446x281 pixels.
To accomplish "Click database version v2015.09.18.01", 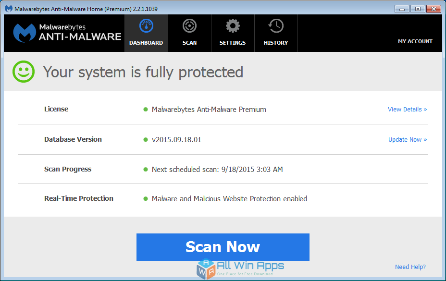I will [176, 140].
